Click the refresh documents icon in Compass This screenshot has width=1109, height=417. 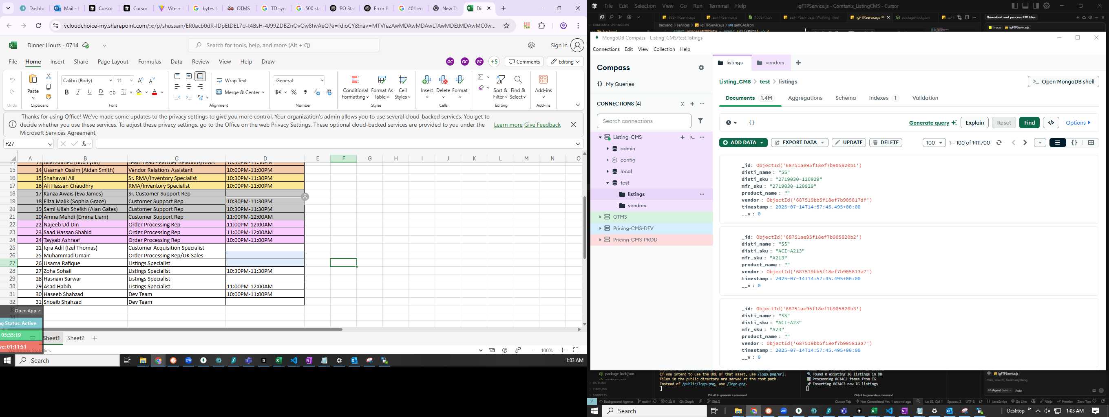[999, 143]
